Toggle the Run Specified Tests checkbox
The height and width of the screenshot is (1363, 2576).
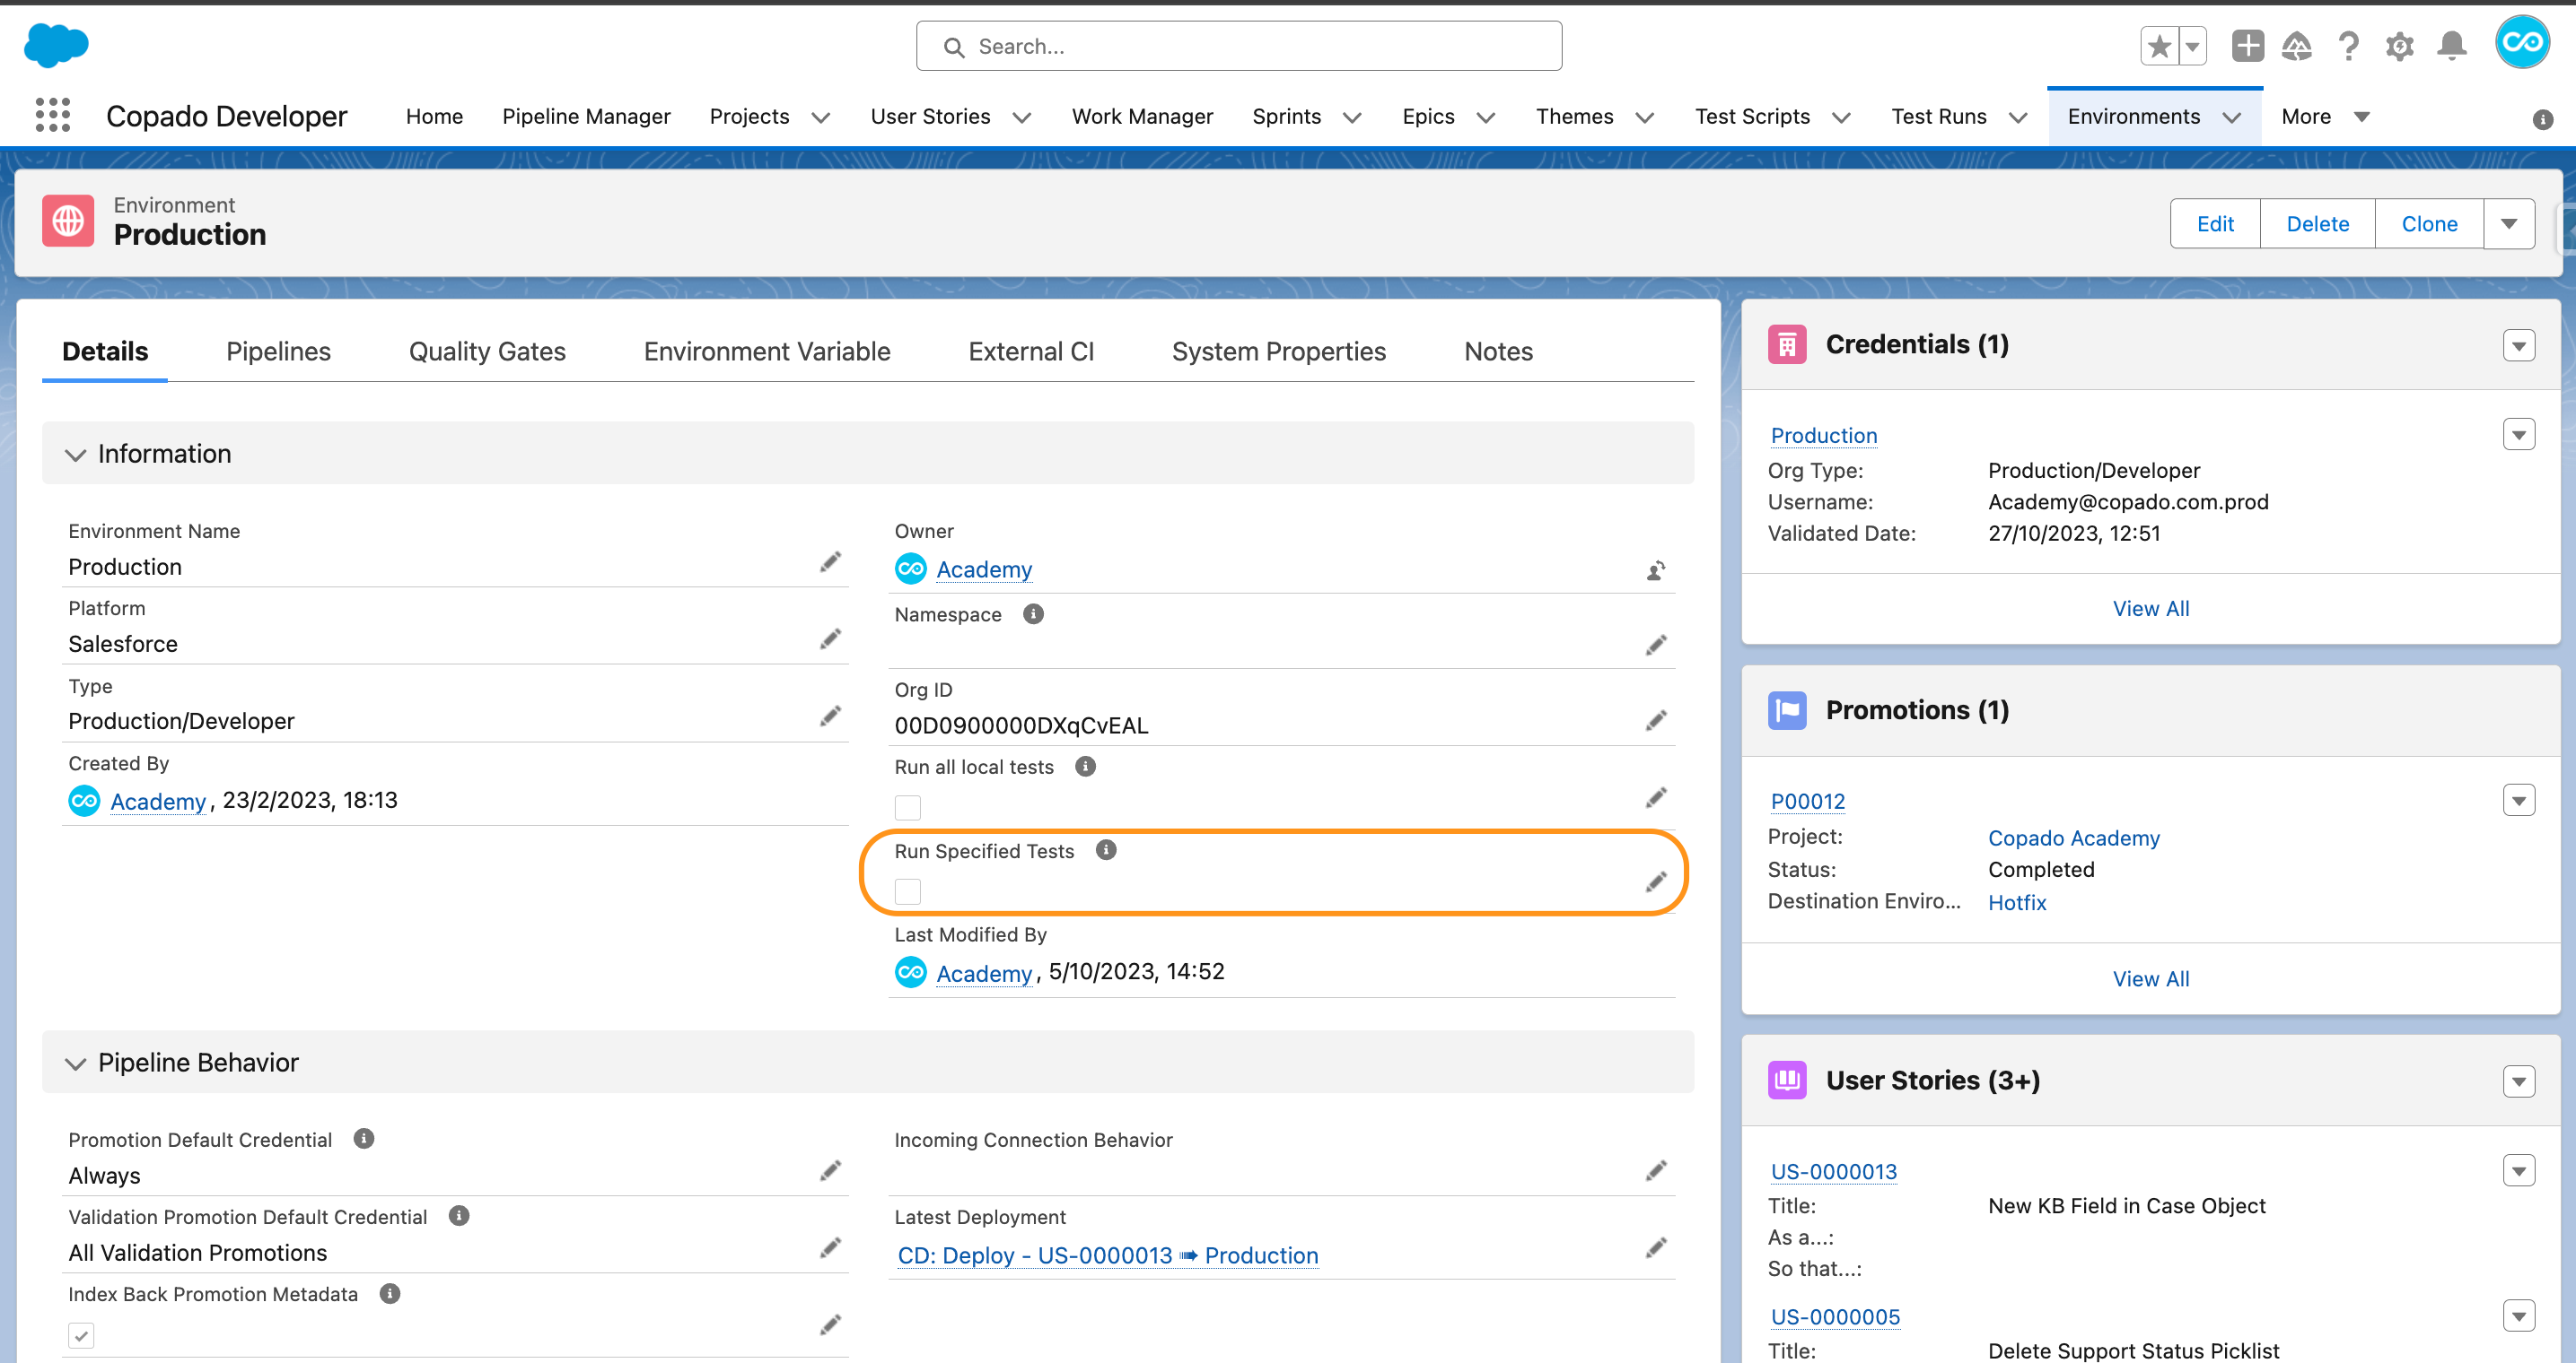coord(907,890)
